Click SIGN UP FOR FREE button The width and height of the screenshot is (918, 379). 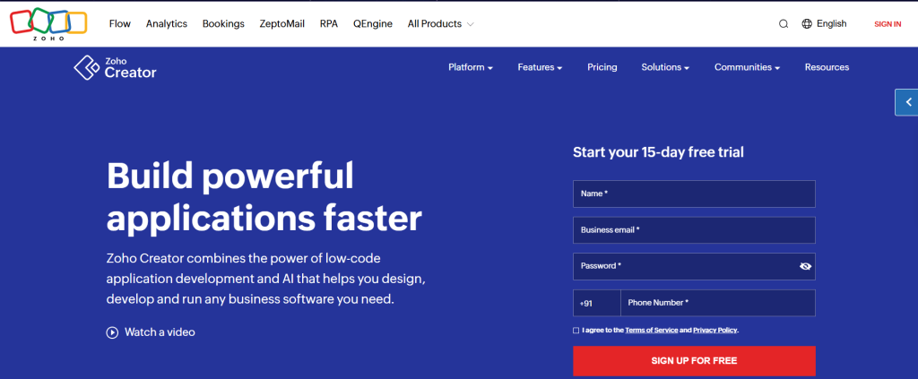tap(694, 361)
